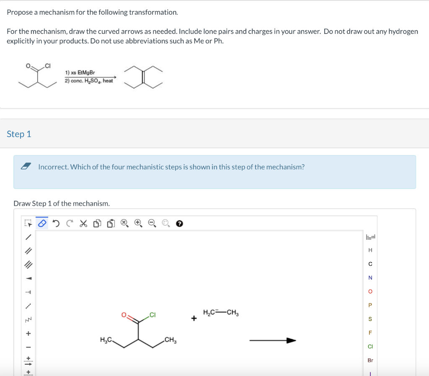Viewport: 429px width, 376px height.
Task: Open the help dialog
Action: pyautogui.click(x=179, y=223)
